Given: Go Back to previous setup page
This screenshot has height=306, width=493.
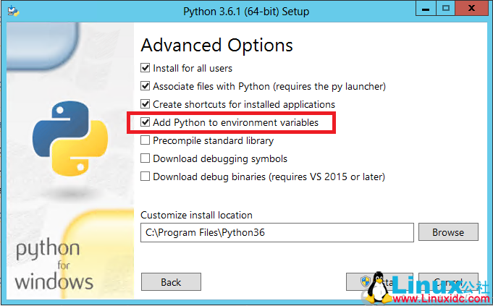Looking at the screenshot, I should 171,282.
